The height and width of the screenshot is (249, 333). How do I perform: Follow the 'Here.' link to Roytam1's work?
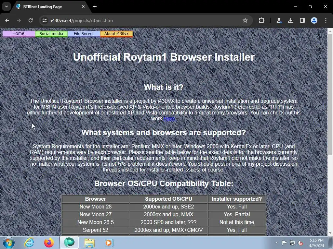[170, 119]
